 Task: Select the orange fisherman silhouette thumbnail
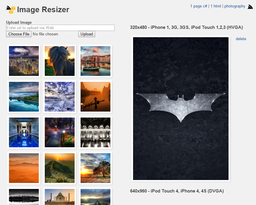pos(95,97)
